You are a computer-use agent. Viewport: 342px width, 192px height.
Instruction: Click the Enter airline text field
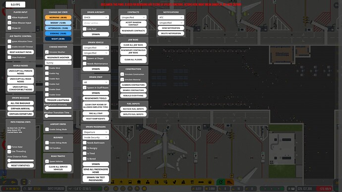pos(96,23)
